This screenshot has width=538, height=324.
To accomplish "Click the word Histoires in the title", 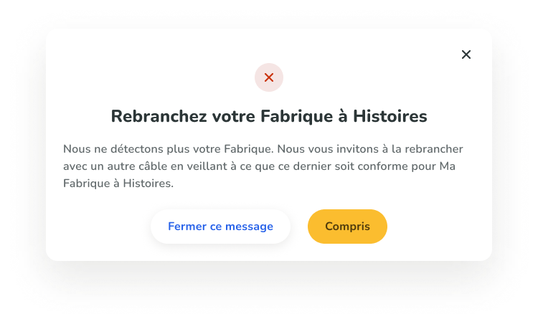I will coord(390,116).
